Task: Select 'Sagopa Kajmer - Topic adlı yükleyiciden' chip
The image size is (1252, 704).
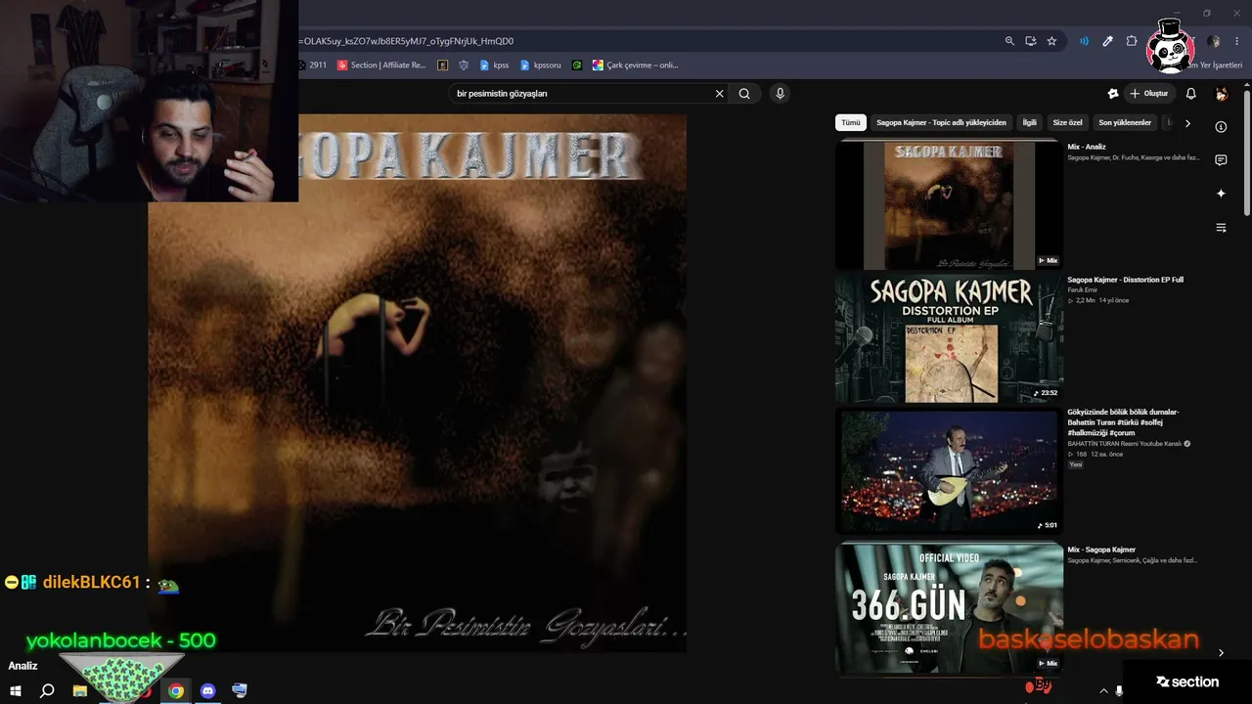Action: 941,122
